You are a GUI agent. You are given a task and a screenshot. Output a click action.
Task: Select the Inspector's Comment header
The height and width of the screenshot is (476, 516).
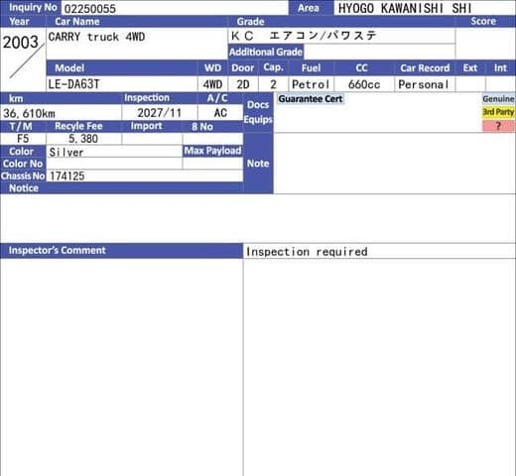click(x=121, y=250)
